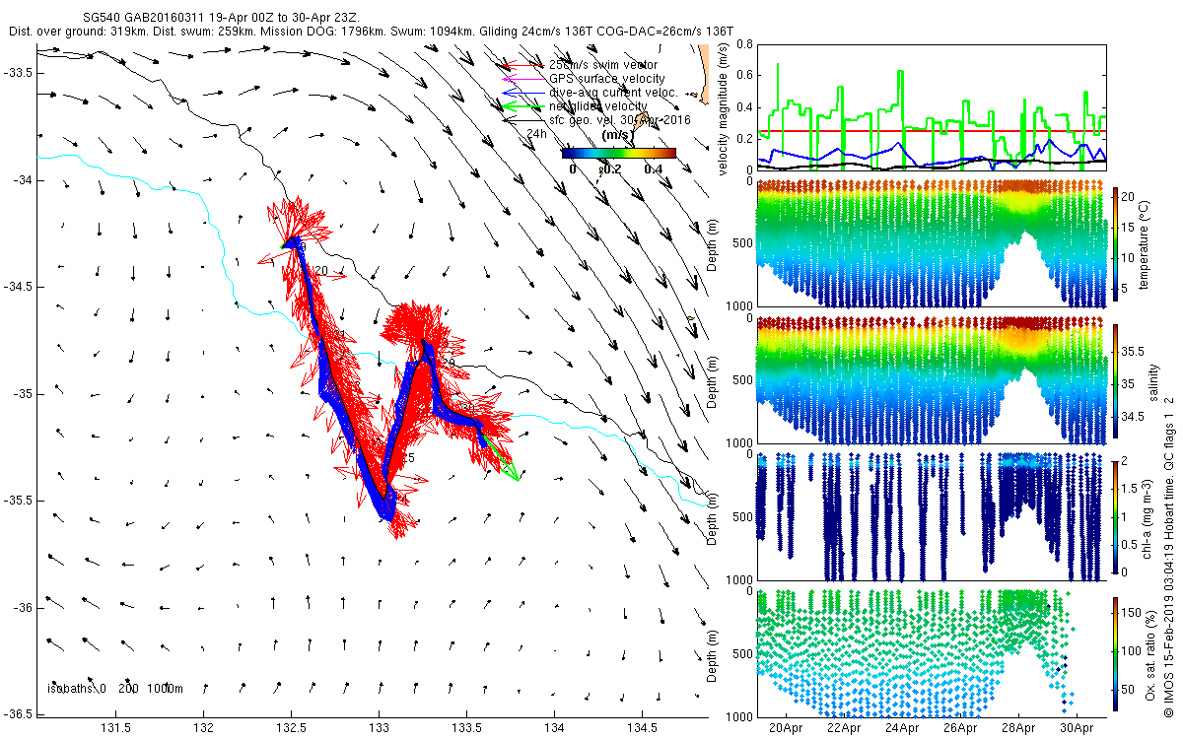Click the '22Apr' date tick label
Viewport: 1183px width, 739px height.
point(845,728)
